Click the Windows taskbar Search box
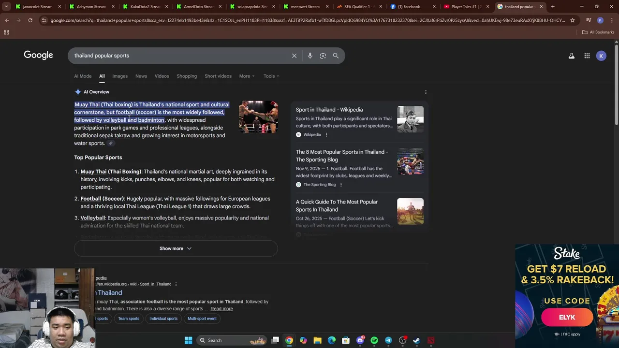Screen dimensions: 619x348 click(231, 340)
